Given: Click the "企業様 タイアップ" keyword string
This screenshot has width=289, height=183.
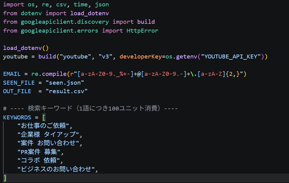Looking at the screenshot, I should (48, 134).
